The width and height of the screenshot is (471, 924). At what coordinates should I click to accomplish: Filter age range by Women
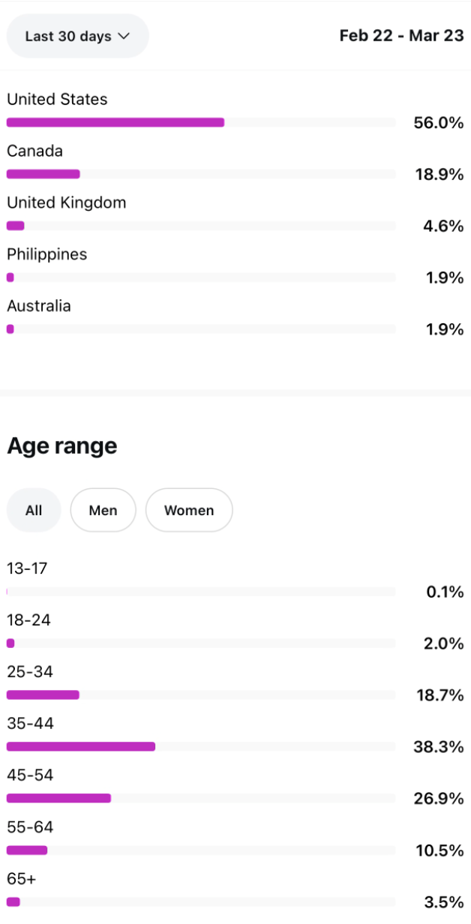click(x=189, y=510)
